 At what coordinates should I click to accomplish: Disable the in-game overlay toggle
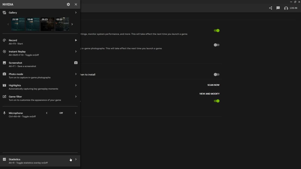(x=216, y=30)
